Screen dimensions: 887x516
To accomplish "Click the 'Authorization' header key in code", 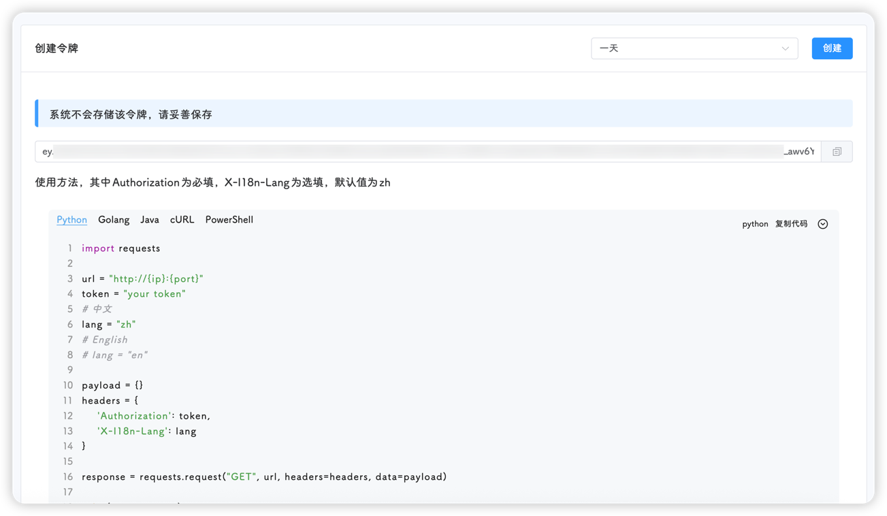I will (133, 416).
